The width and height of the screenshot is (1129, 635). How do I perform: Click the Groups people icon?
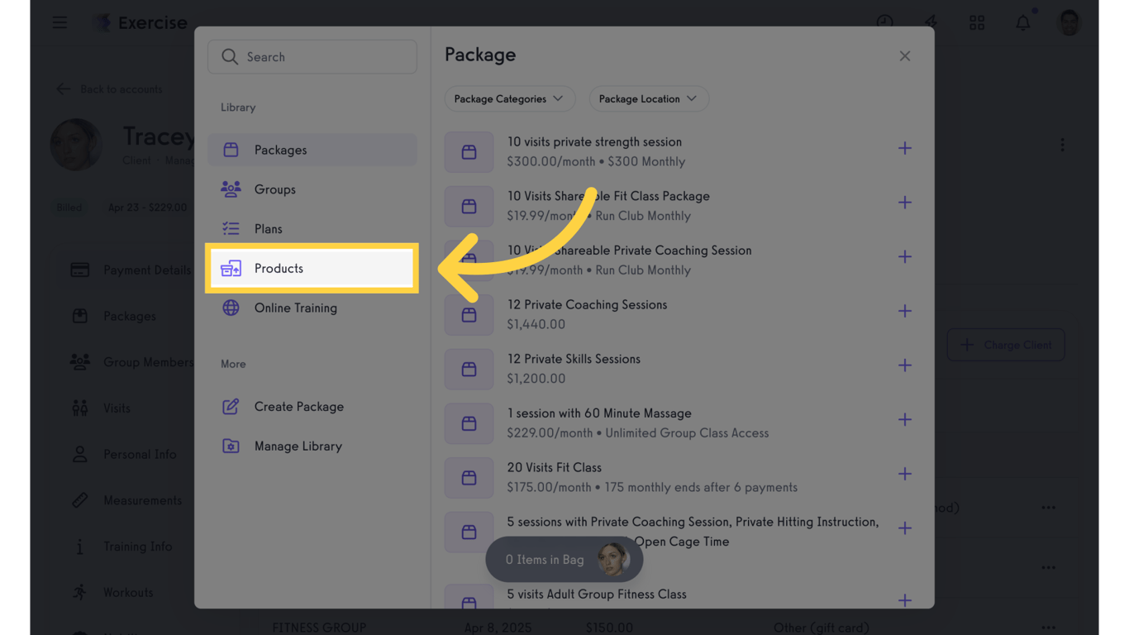click(231, 189)
